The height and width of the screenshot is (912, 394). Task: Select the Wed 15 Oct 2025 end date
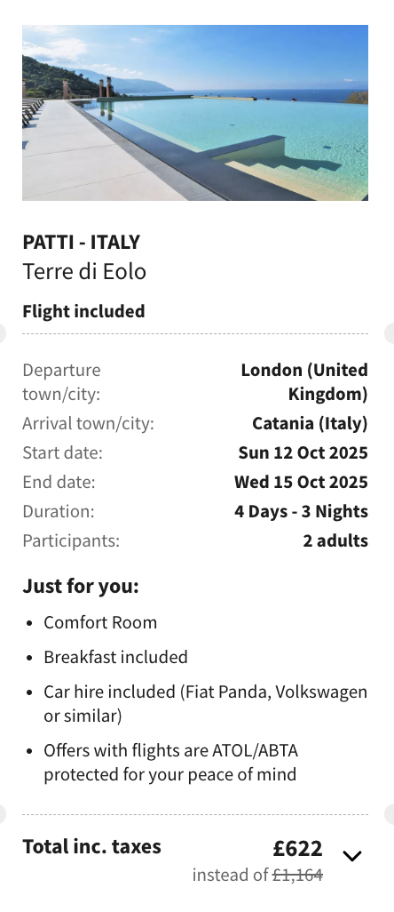point(301,482)
